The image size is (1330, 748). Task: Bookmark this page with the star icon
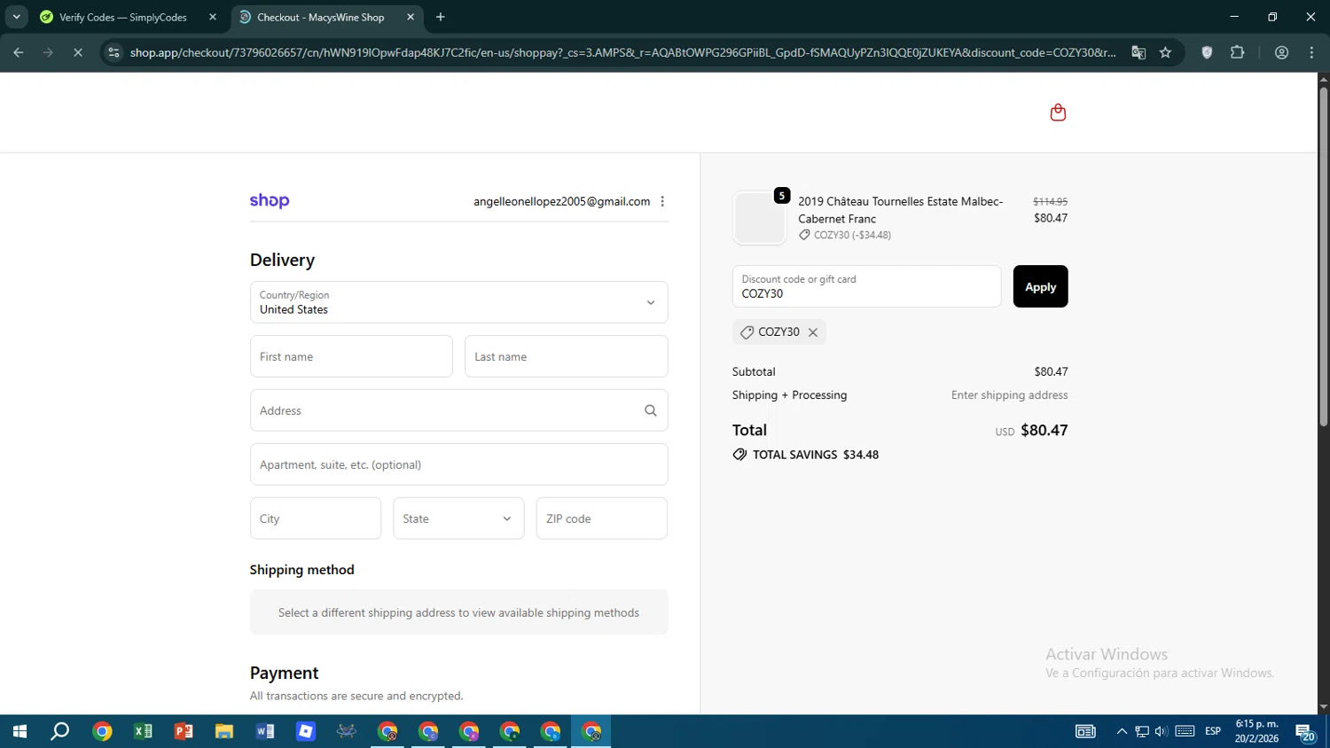click(1165, 52)
